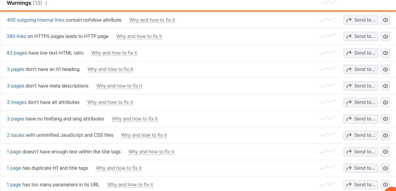
Task: Open the 83 pages low text-HTML link
Action: coord(17,53)
